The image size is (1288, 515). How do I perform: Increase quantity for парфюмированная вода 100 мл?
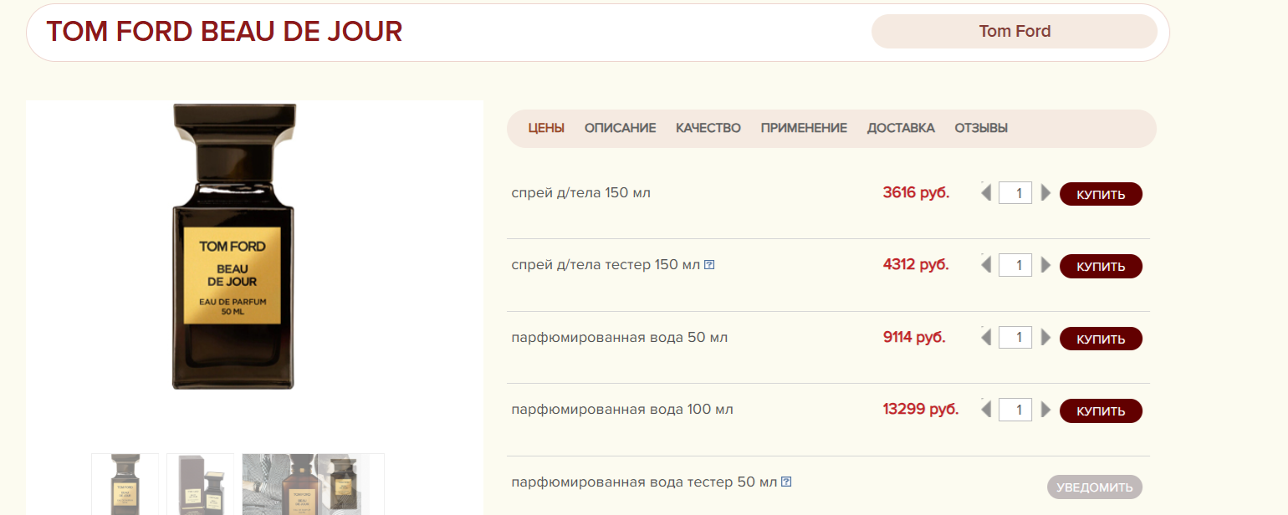click(1045, 410)
